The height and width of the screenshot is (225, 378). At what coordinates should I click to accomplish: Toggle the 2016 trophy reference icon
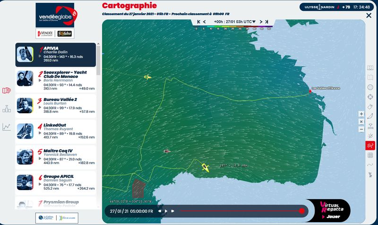(x=370, y=126)
